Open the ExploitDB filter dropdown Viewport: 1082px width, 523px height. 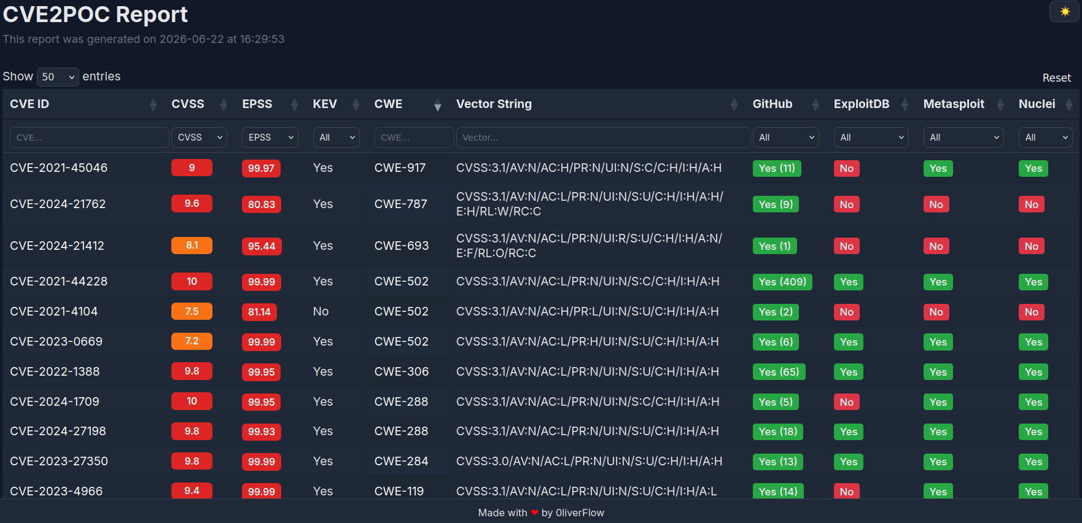[x=871, y=138]
